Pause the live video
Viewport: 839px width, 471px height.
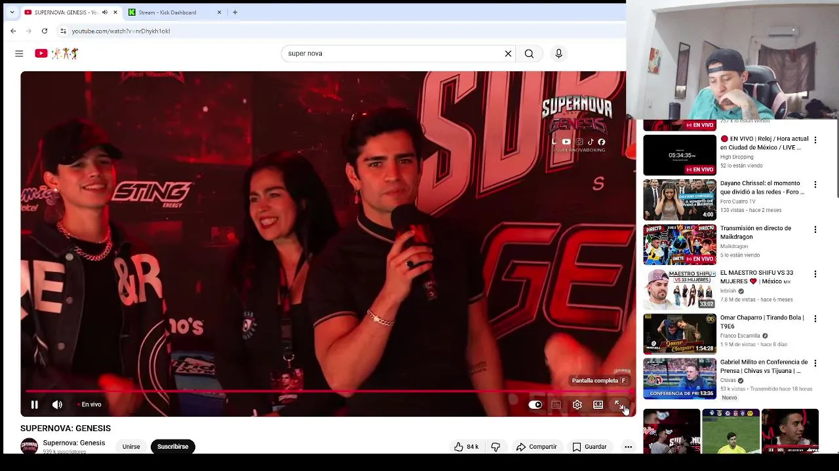[x=34, y=405]
